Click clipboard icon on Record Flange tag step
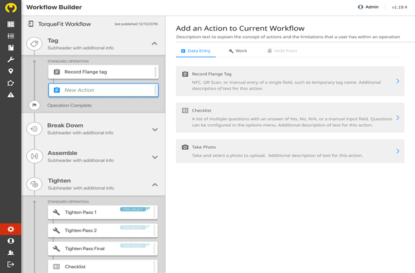Viewport: 415px width, 273px height. (56, 72)
